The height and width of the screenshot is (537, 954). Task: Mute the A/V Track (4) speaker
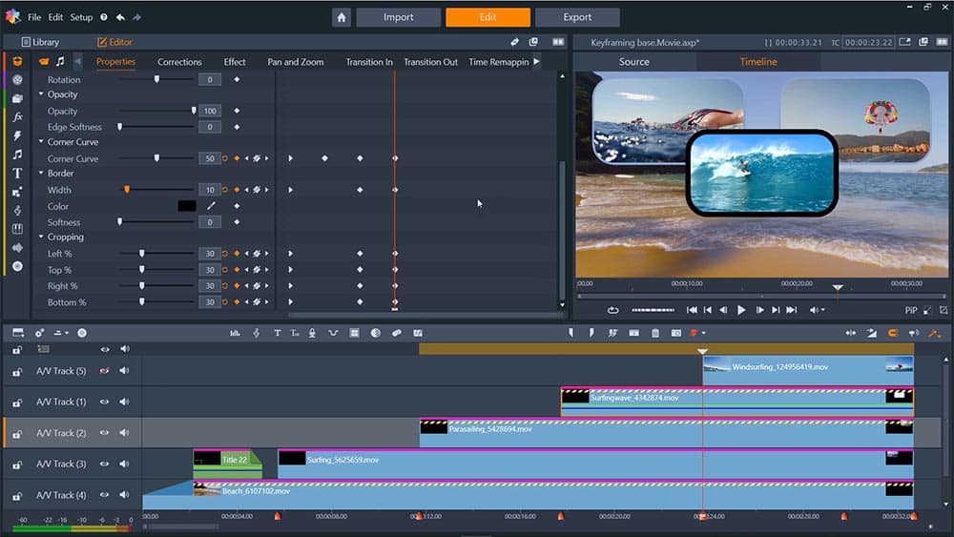[x=125, y=495]
